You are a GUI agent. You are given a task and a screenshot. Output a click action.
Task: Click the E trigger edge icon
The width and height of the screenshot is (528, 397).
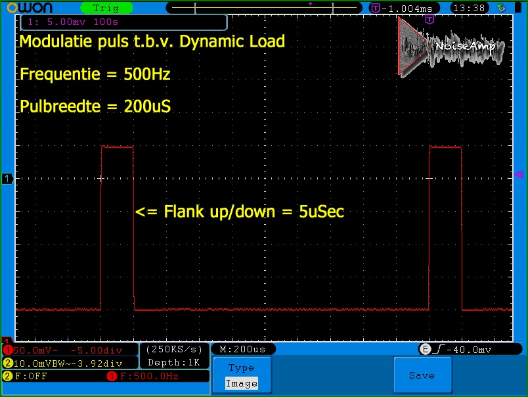[426, 349]
